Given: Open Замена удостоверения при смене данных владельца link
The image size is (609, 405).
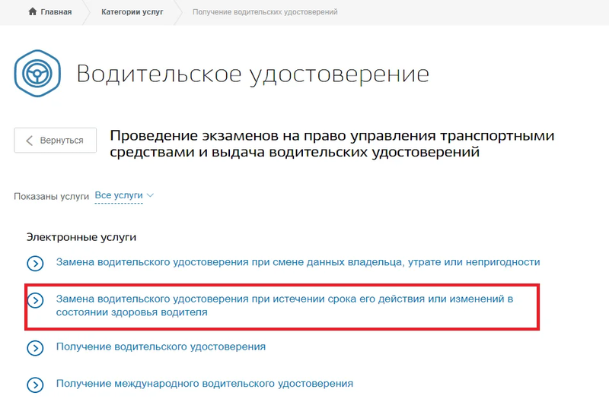Looking at the screenshot, I should click(298, 262).
